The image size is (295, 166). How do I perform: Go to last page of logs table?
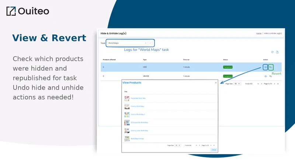pyautogui.click(x=278, y=84)
